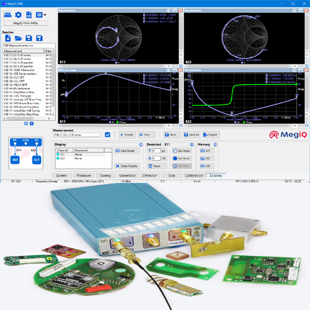Viewport: 310px width, 310px height.
Task: Switch to the Detector tab
Action: pyautogui.click(x=150, y=175)
